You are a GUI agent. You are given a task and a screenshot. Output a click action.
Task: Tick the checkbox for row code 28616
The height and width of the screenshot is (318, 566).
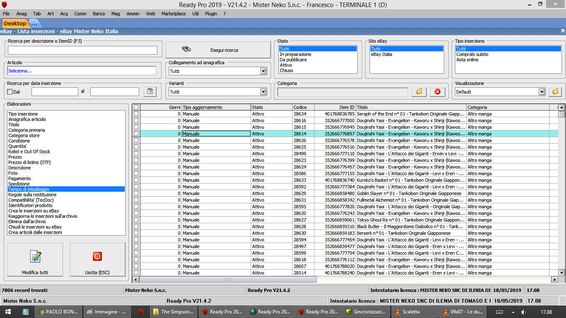pyautogui.click(x=136, y=120)
